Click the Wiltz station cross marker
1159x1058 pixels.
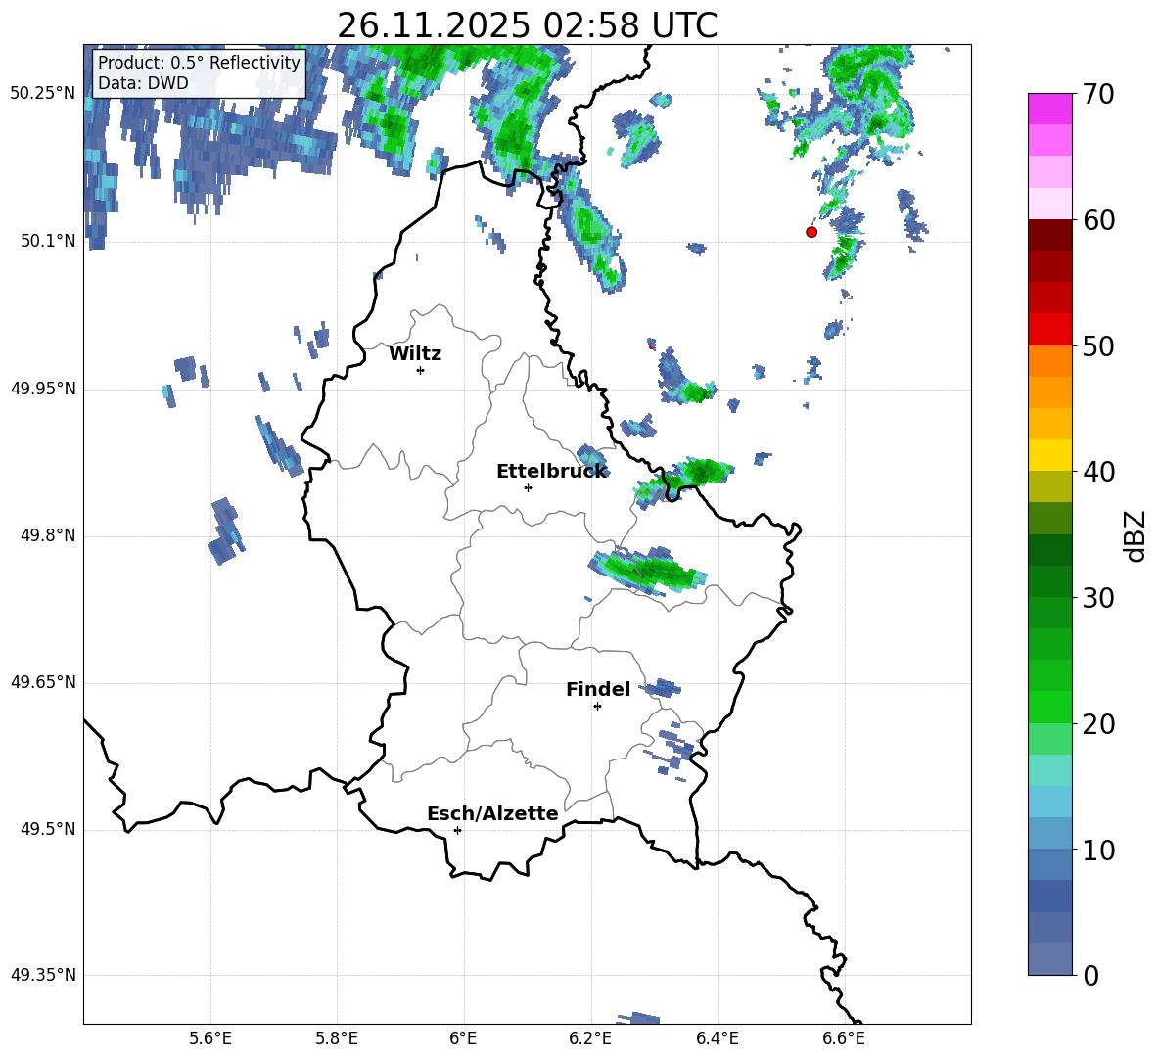coord(421,370)
